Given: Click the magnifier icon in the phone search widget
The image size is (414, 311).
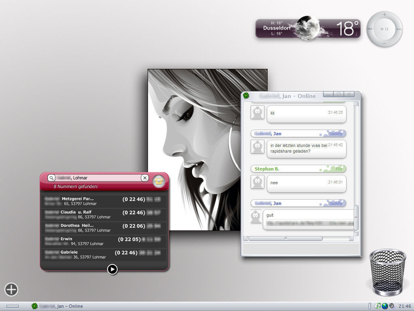Looking at the screenshot, I should pyautogui.click(x=51, y=178).
